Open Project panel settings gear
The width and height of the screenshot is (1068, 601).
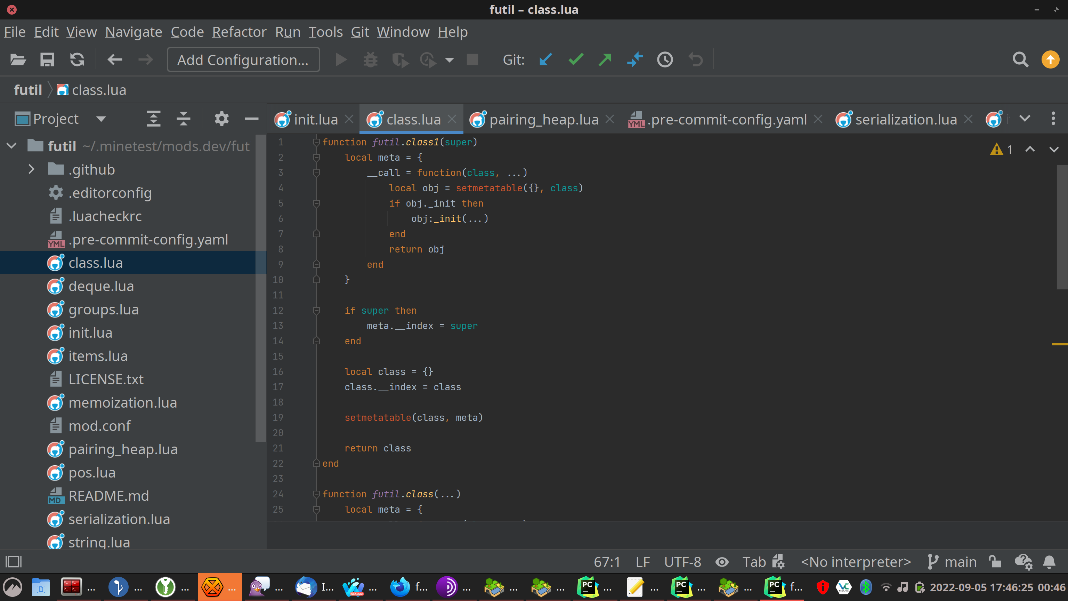pos(221,119)
